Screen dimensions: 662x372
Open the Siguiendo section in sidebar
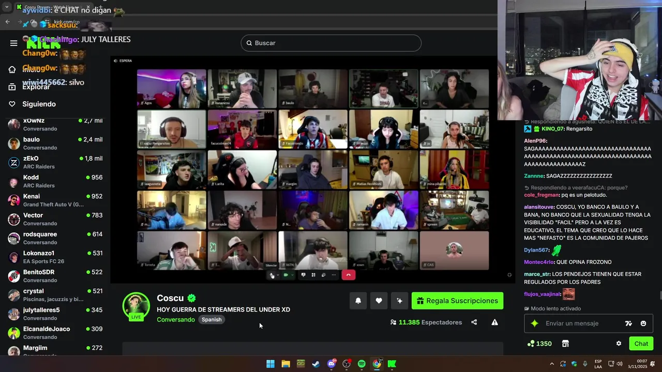click(33, 104)
